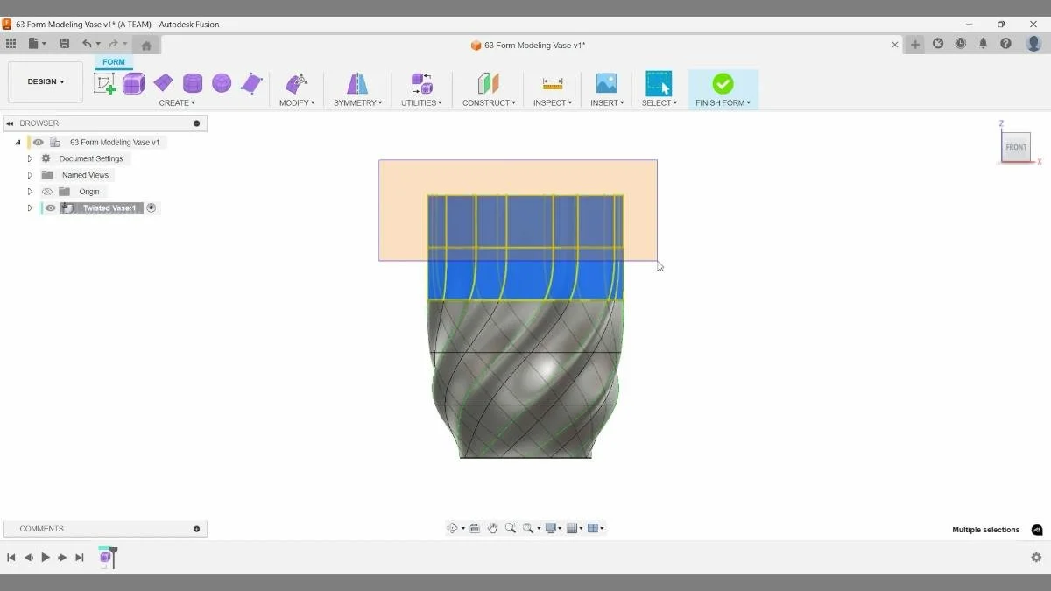Close the 63 Form Modeling Vase v1 tab
This screenshot has width=1051, height=591.
click(x=895, y=45)
